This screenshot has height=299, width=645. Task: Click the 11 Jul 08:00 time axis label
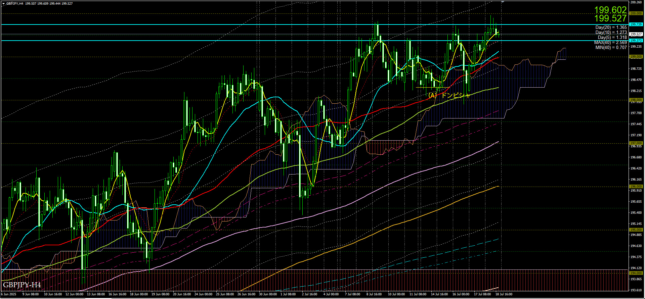pyautogui.click(x=418, y=294)
